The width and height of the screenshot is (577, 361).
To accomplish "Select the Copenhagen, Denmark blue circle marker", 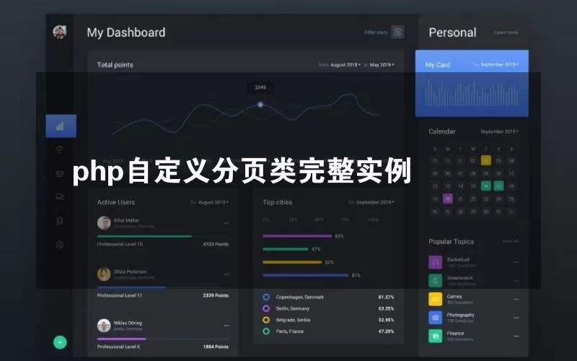I will 266,297.
